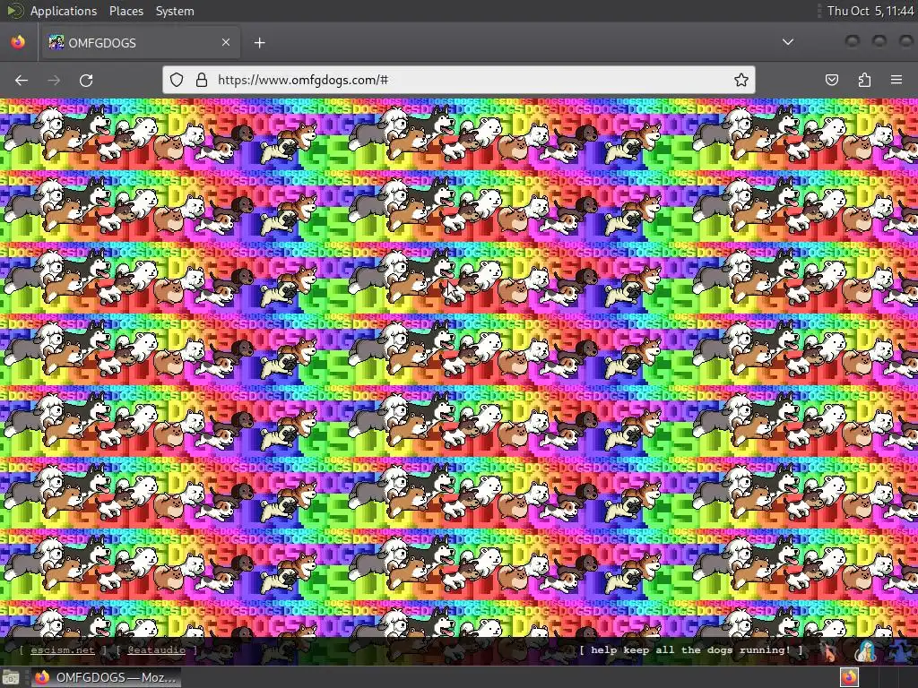The image size is (918, 688).
Task: Click the small orange dog icon in footer
Action: (829, 651)
